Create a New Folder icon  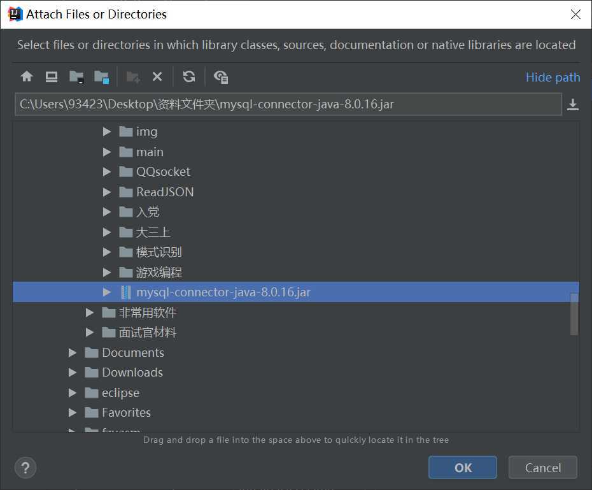point(133,77)
